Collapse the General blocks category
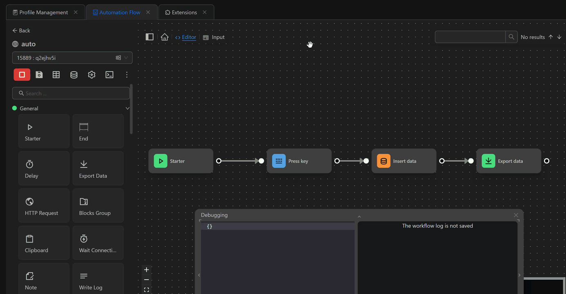566x294 pixels. pyautogui.click(x=127, y=109)
